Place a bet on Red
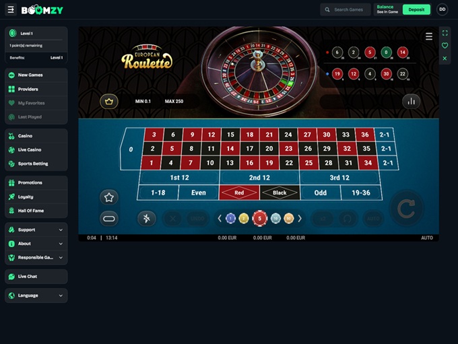The image size is (458, 344). click(x=239, y=193)
